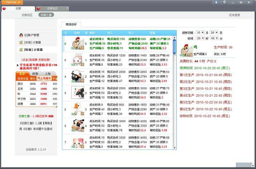256x169 pixels.
Task: Click the red-cross shield icon in title bar
Action: (225, 2)
